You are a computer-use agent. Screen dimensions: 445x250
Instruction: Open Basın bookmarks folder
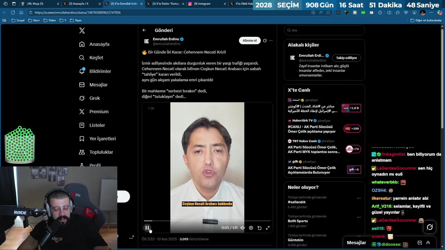click(34, 20)
